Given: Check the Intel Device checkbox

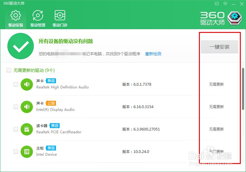Looking at the screenshot, I should (16, 151).
